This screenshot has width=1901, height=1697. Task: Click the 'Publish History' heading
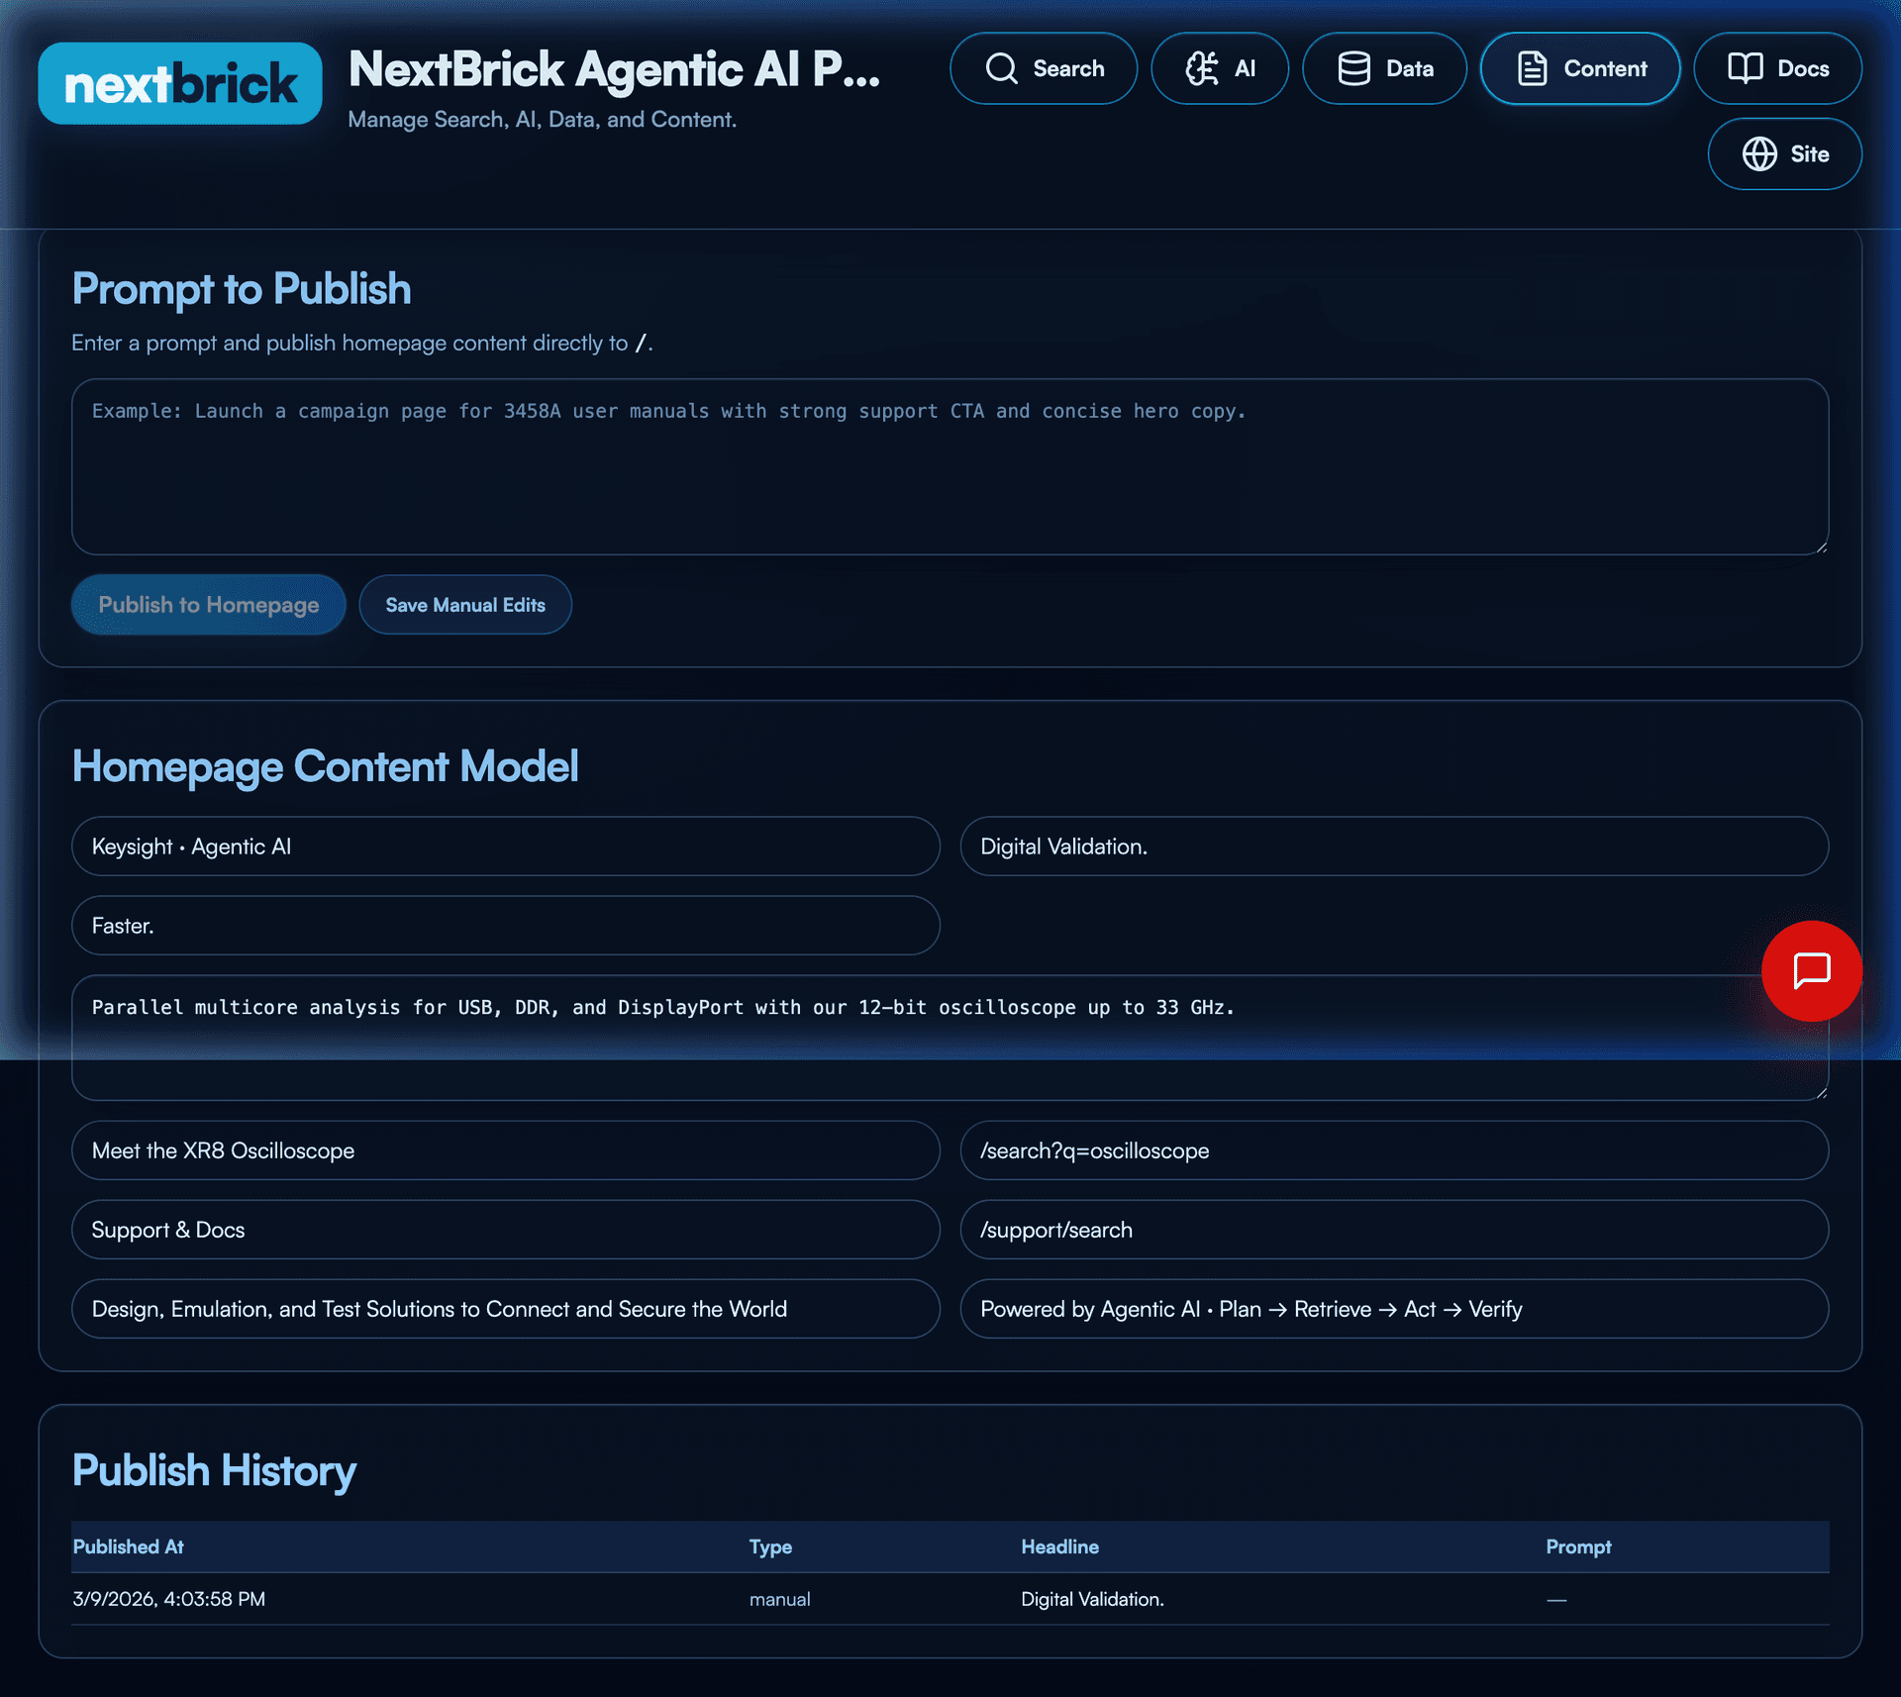point(214,1471)
